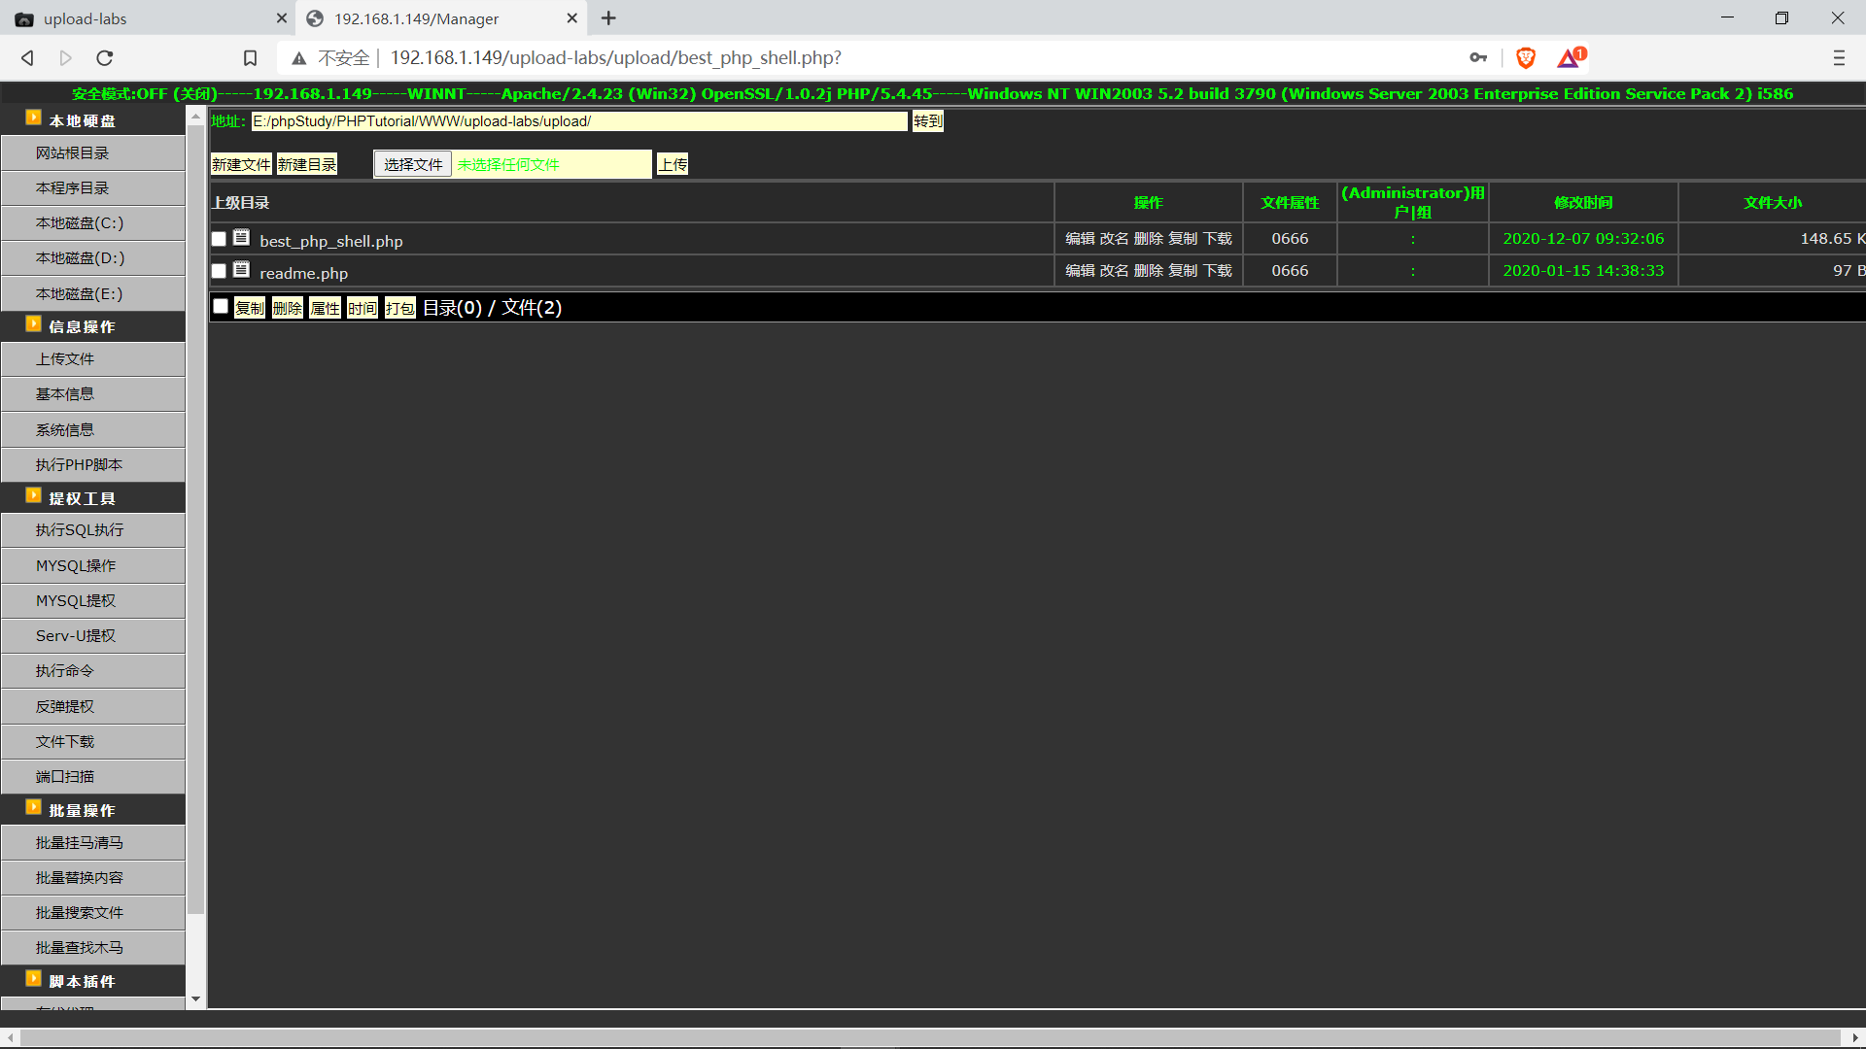1866x1049 pixels.
Task: Click file icon beside best_php_shell.php
Action: 241,238
